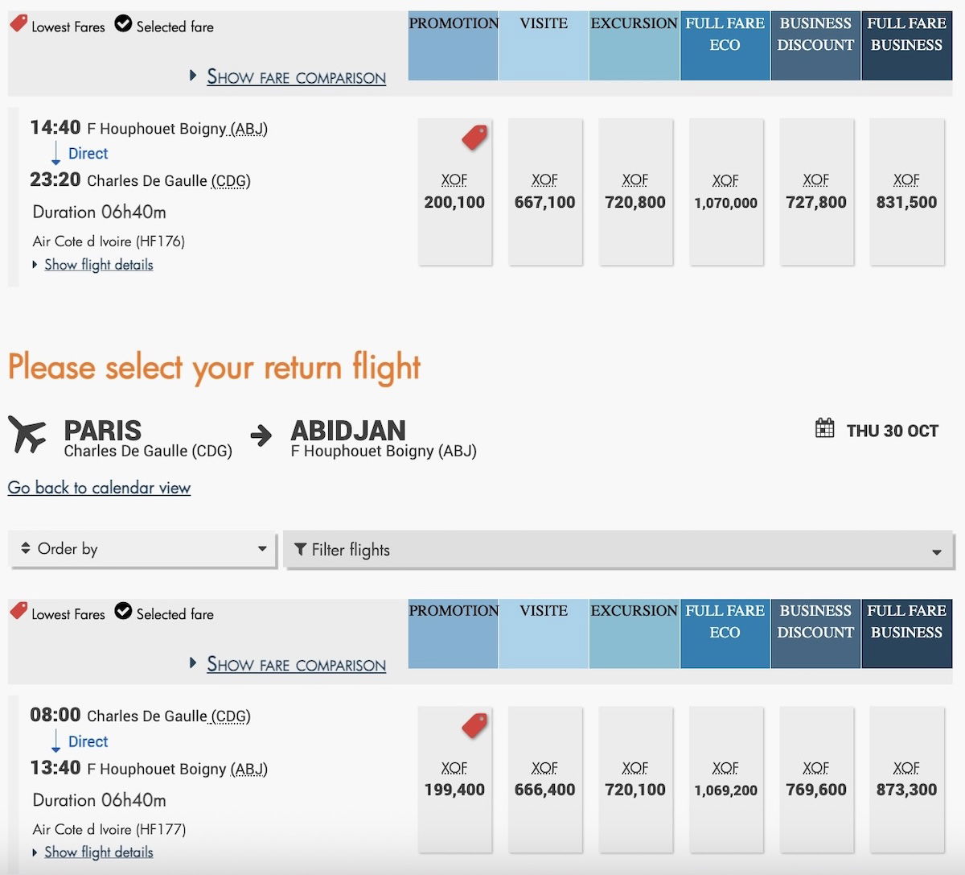Select the XOF 831,500 Full Fare Business fare
The height and width of the screenshot is (875, 965).
pos(906,192)
